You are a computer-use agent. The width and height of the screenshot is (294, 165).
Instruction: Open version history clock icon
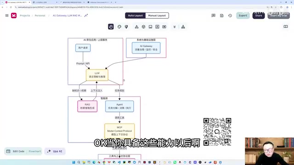click(230, 16)
